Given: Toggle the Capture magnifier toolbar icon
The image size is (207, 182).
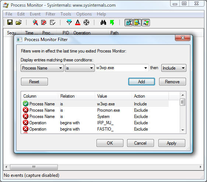Looking at the screenshot, I should pos(35,23).
